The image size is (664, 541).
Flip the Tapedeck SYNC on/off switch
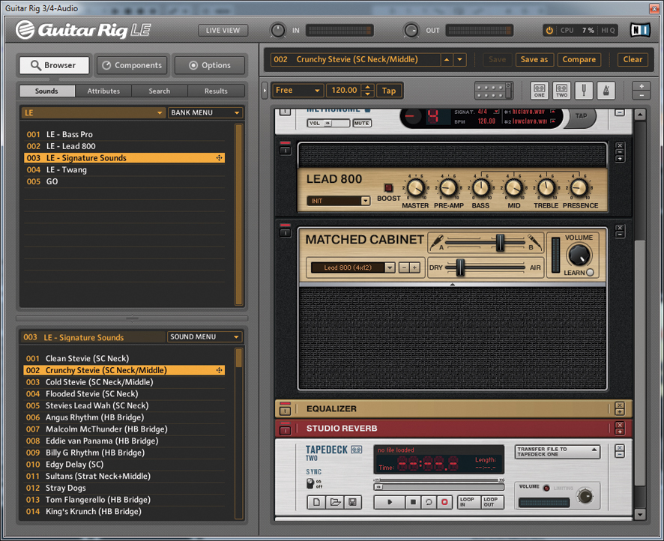pos(311,483)
